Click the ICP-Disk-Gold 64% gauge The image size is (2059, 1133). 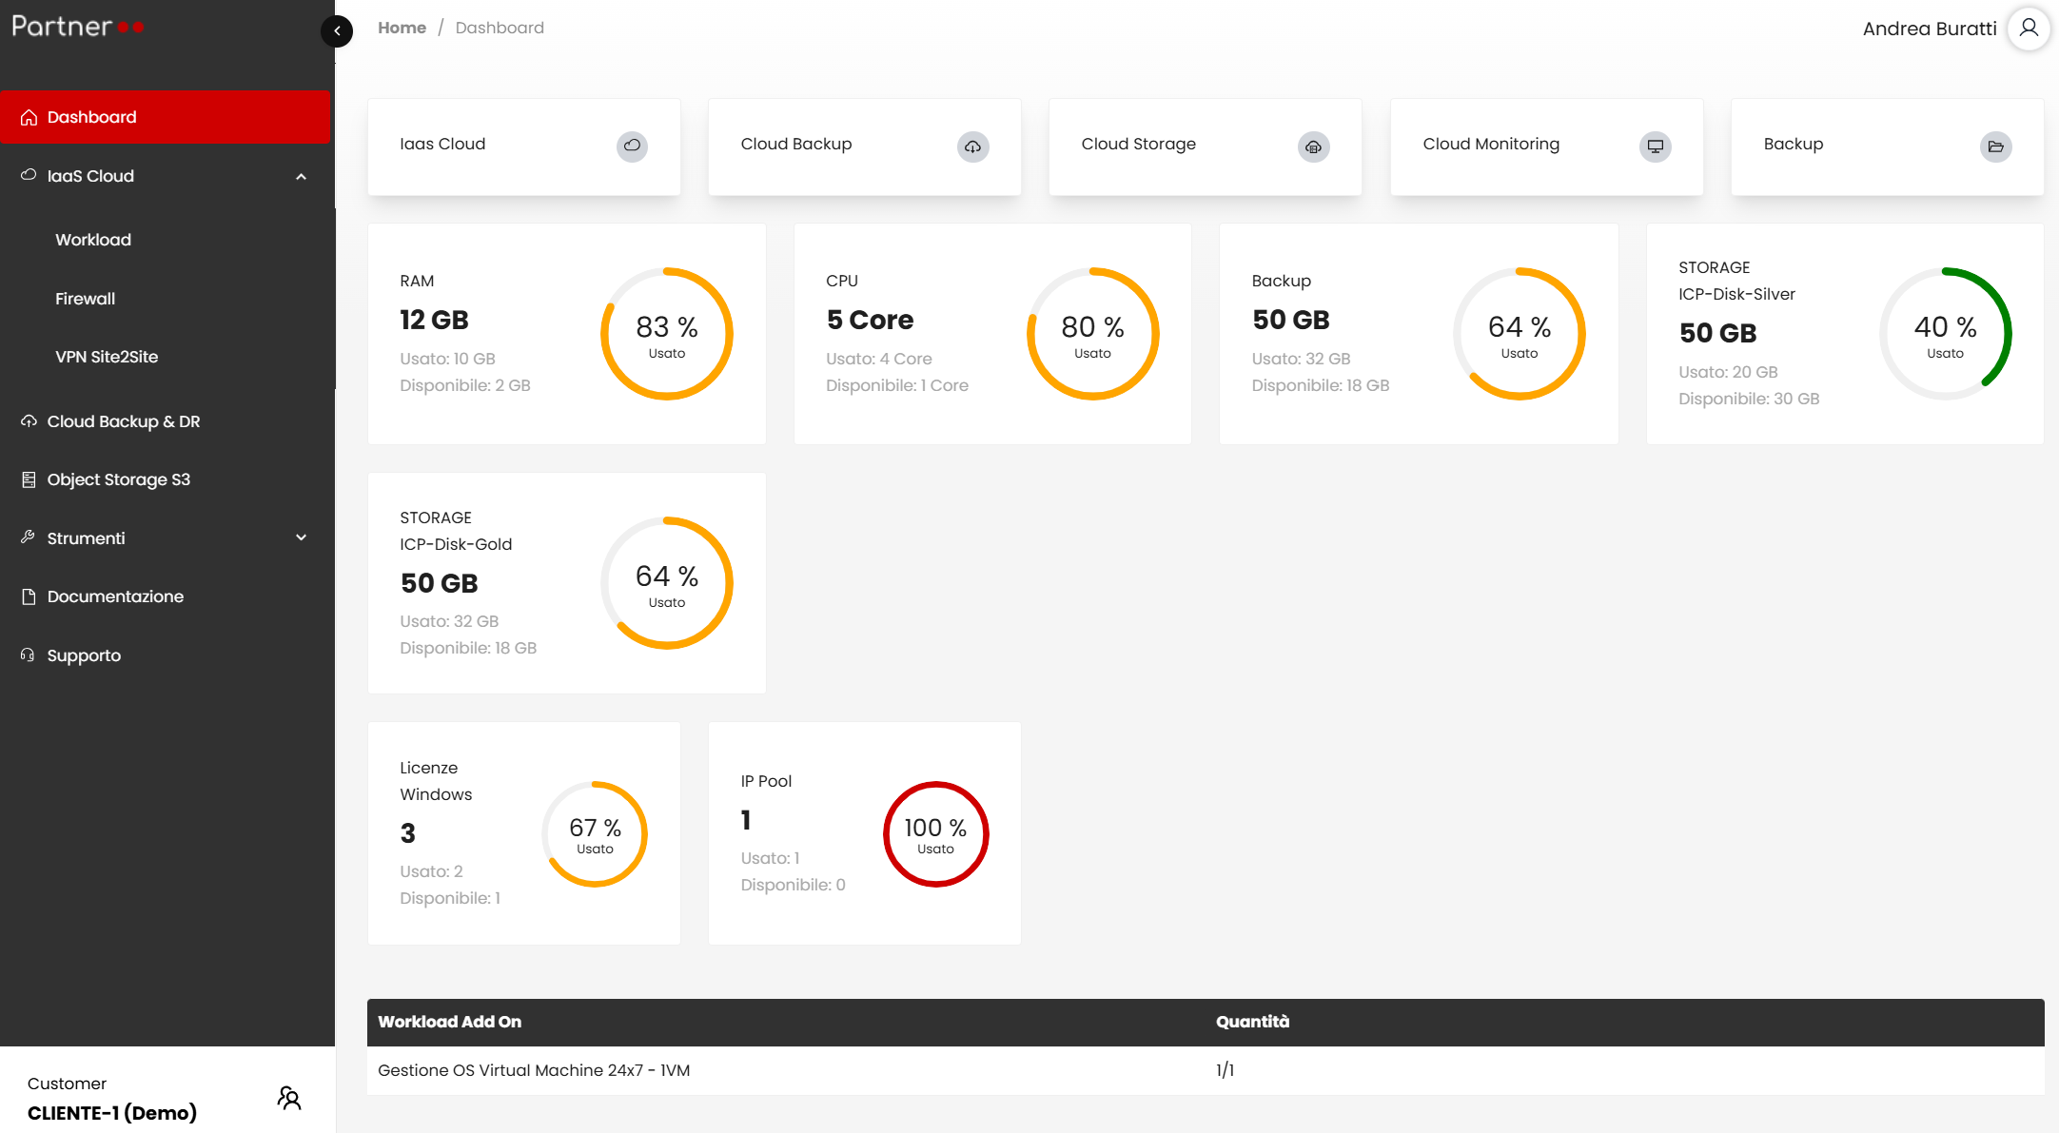[667, 583]
